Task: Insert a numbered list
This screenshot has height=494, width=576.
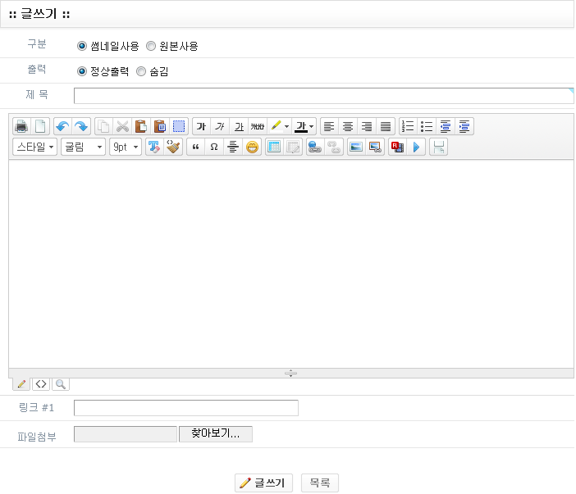Action: tap(407, 126)
